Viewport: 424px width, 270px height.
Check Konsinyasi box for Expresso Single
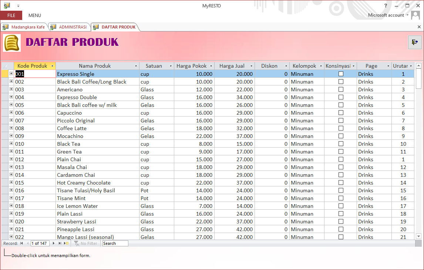[x=341, y=74]
